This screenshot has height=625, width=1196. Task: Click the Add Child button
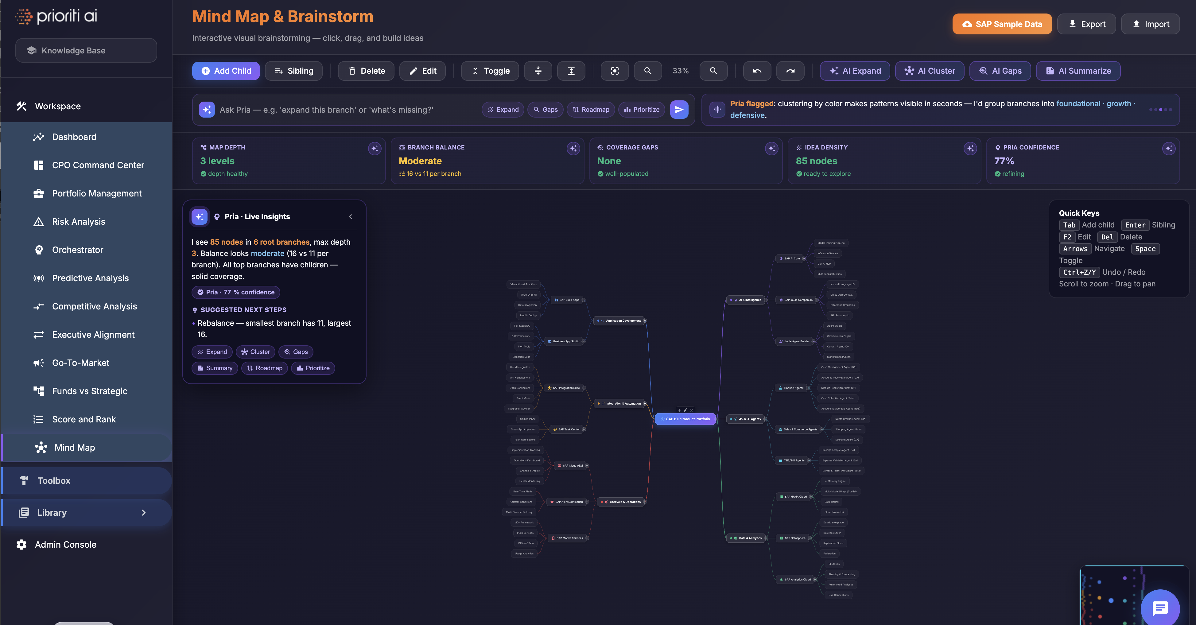pos(226,71)
